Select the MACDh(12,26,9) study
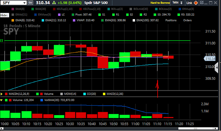The width and height of the screenshot is (221, 131). point(17,94)
